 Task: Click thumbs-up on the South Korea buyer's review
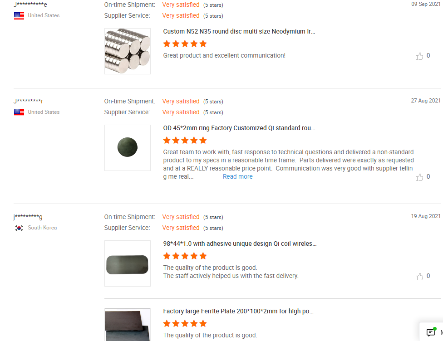[x=419, y=277]
